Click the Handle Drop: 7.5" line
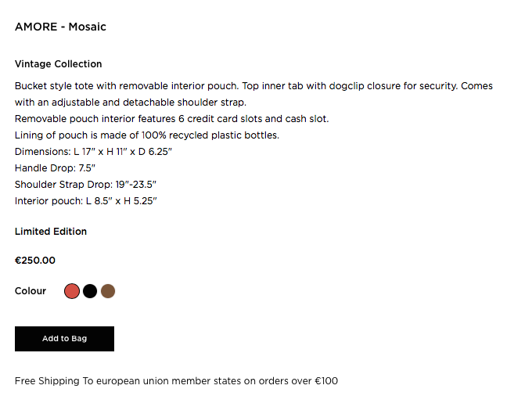 (x=55, y=167)
